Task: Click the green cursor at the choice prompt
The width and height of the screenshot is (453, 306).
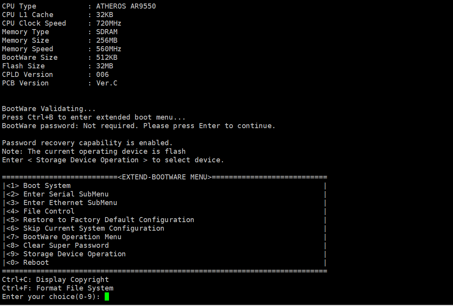Action: click(107, 297)
